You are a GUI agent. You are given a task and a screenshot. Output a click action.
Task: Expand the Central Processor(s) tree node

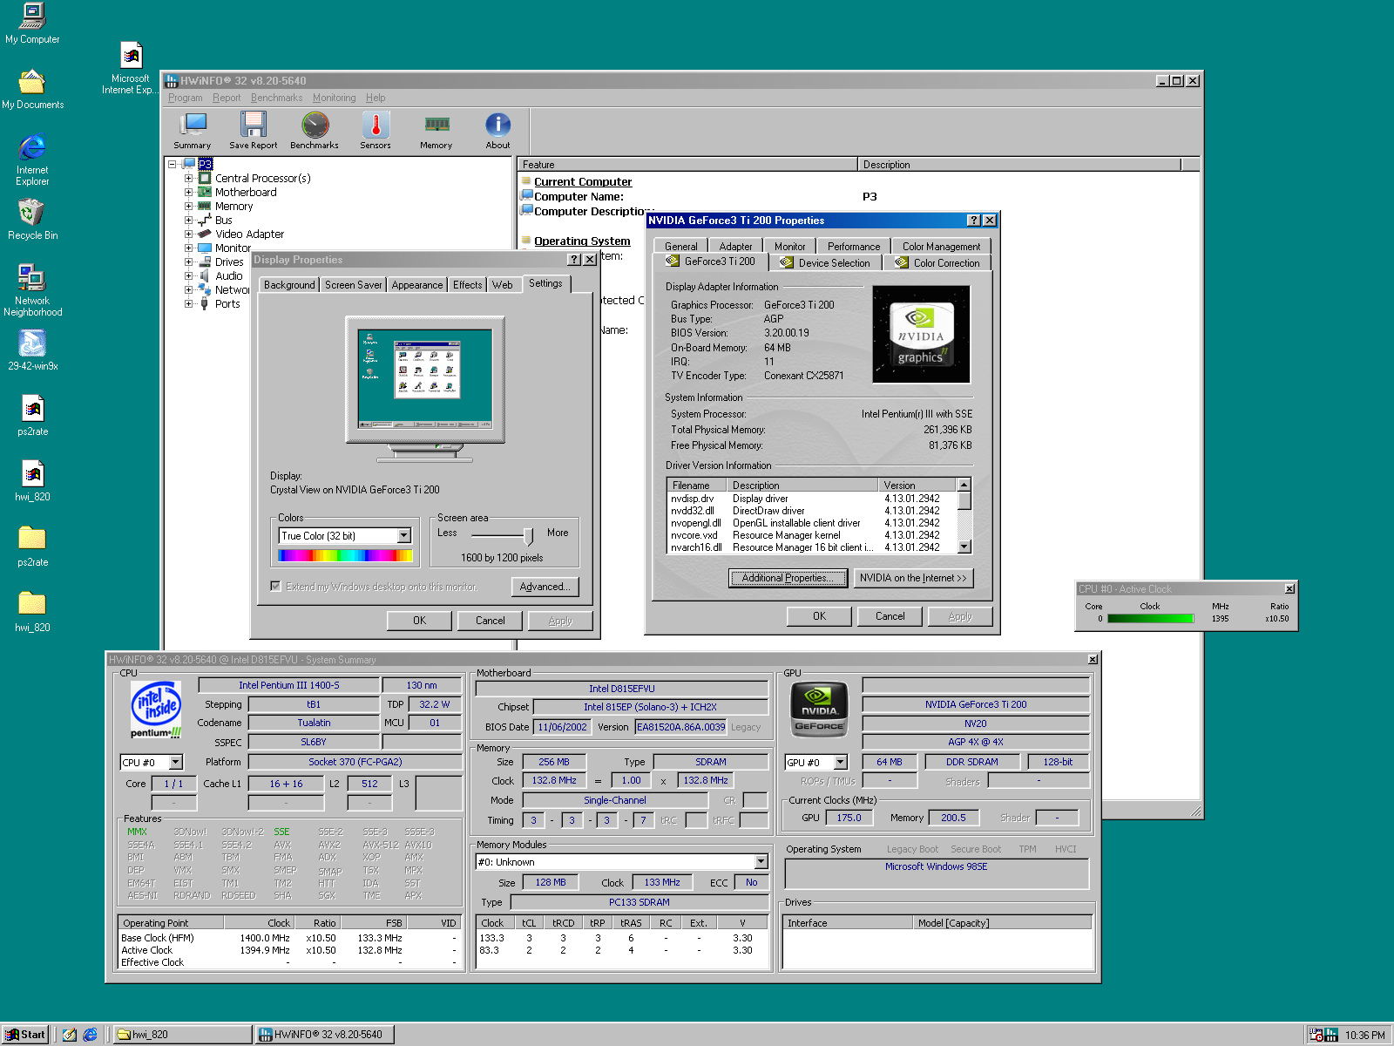(188, 178)
